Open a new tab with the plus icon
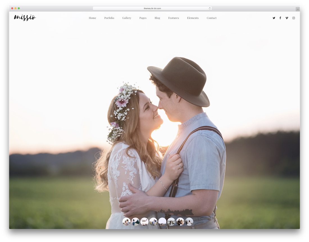The height and width of the screenshot is (242, 309). [x=297, y=9]
